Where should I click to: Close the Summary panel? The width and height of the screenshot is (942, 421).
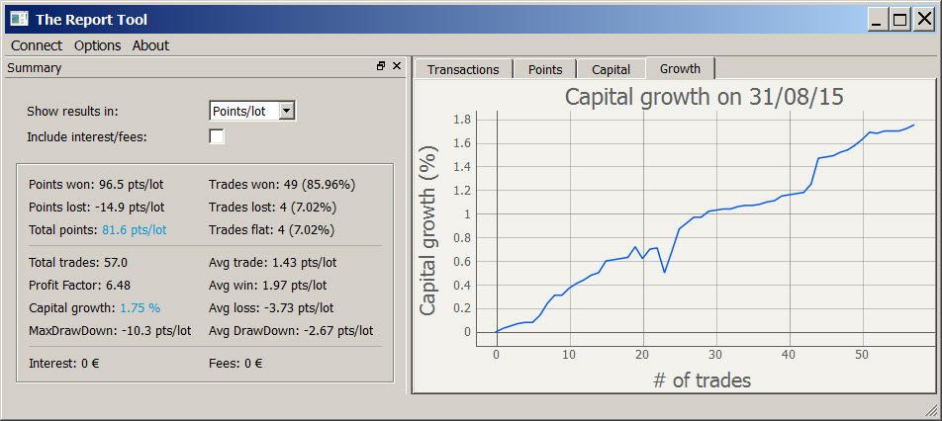[x=397, y=66]
